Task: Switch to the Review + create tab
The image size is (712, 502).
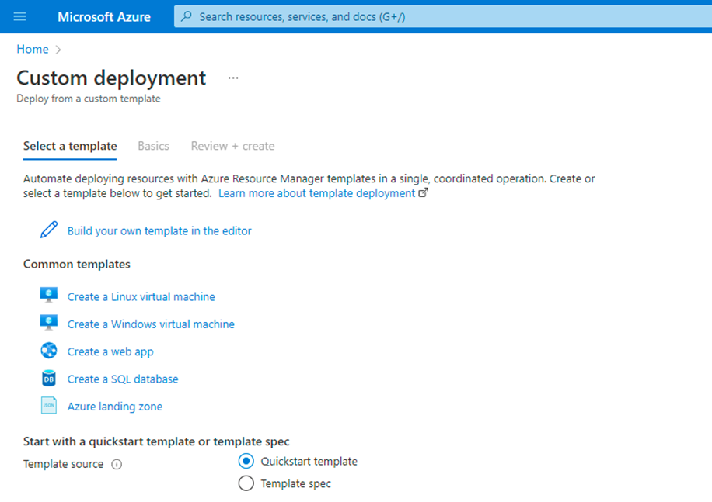Action: coord(232,146)
